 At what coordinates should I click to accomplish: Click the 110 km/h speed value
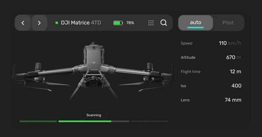point(230,43)
